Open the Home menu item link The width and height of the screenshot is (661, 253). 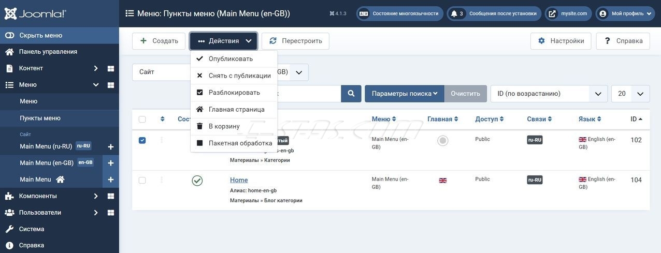pyautogui.click(x=239, y=180)
